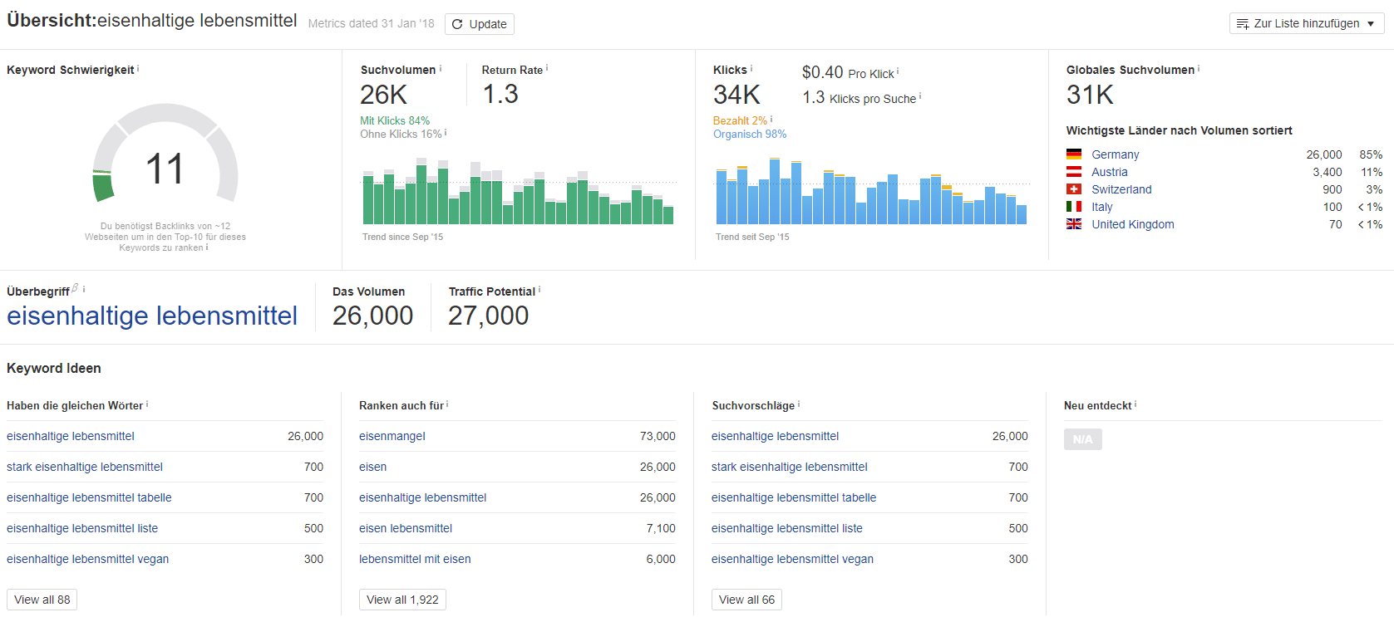This screenshot has width=1394, height=617.
Task: Open eisen lebensmittel keyword link
Action: pos(406,528)
